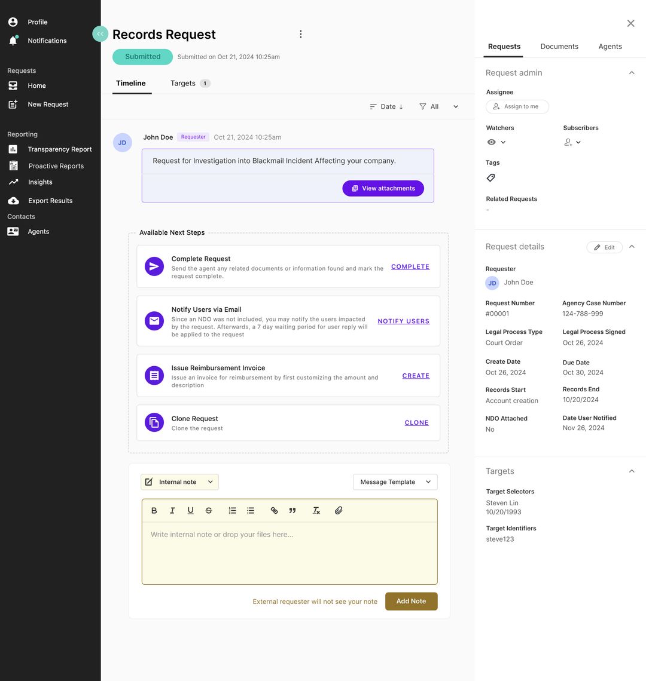Open the Message Template dropdown
This screenshot has width=646, height=681.
395,481
